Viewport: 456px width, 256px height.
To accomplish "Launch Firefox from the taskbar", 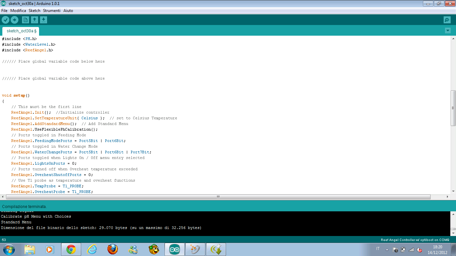I will pyautogui.click(x=112, y=249).
